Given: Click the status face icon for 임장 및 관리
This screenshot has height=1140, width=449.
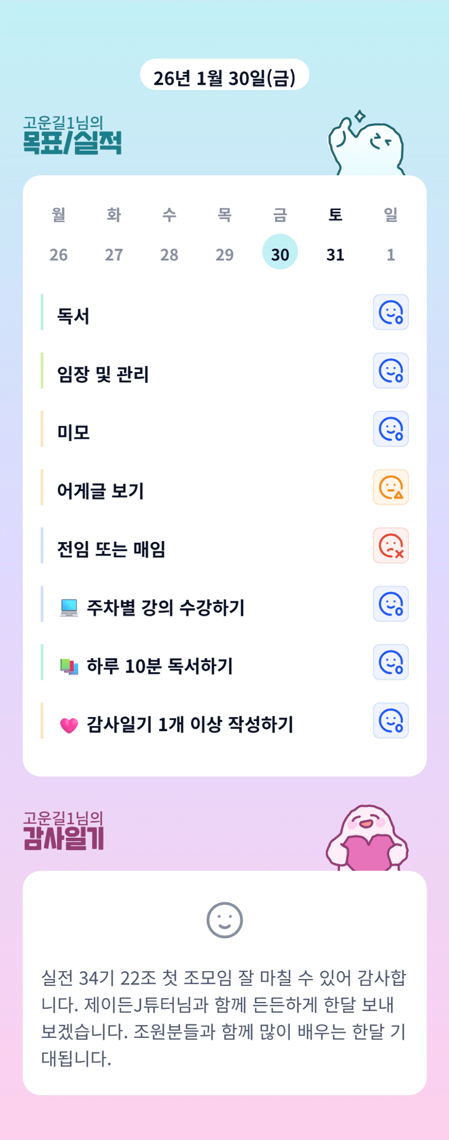Looking at the screenshot, I should [x=390, y=371].
